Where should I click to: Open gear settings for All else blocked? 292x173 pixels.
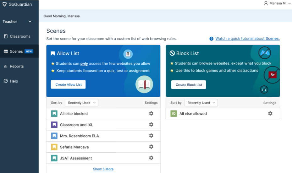[151, 113]
